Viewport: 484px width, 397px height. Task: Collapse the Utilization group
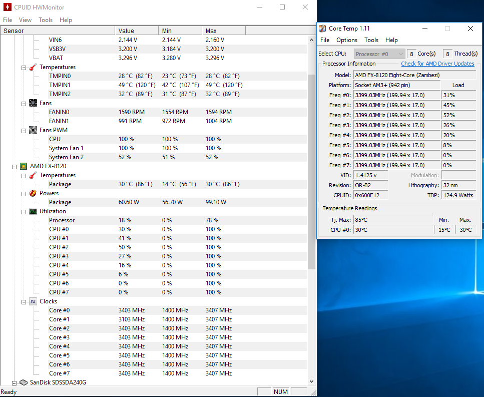point(24,212)
